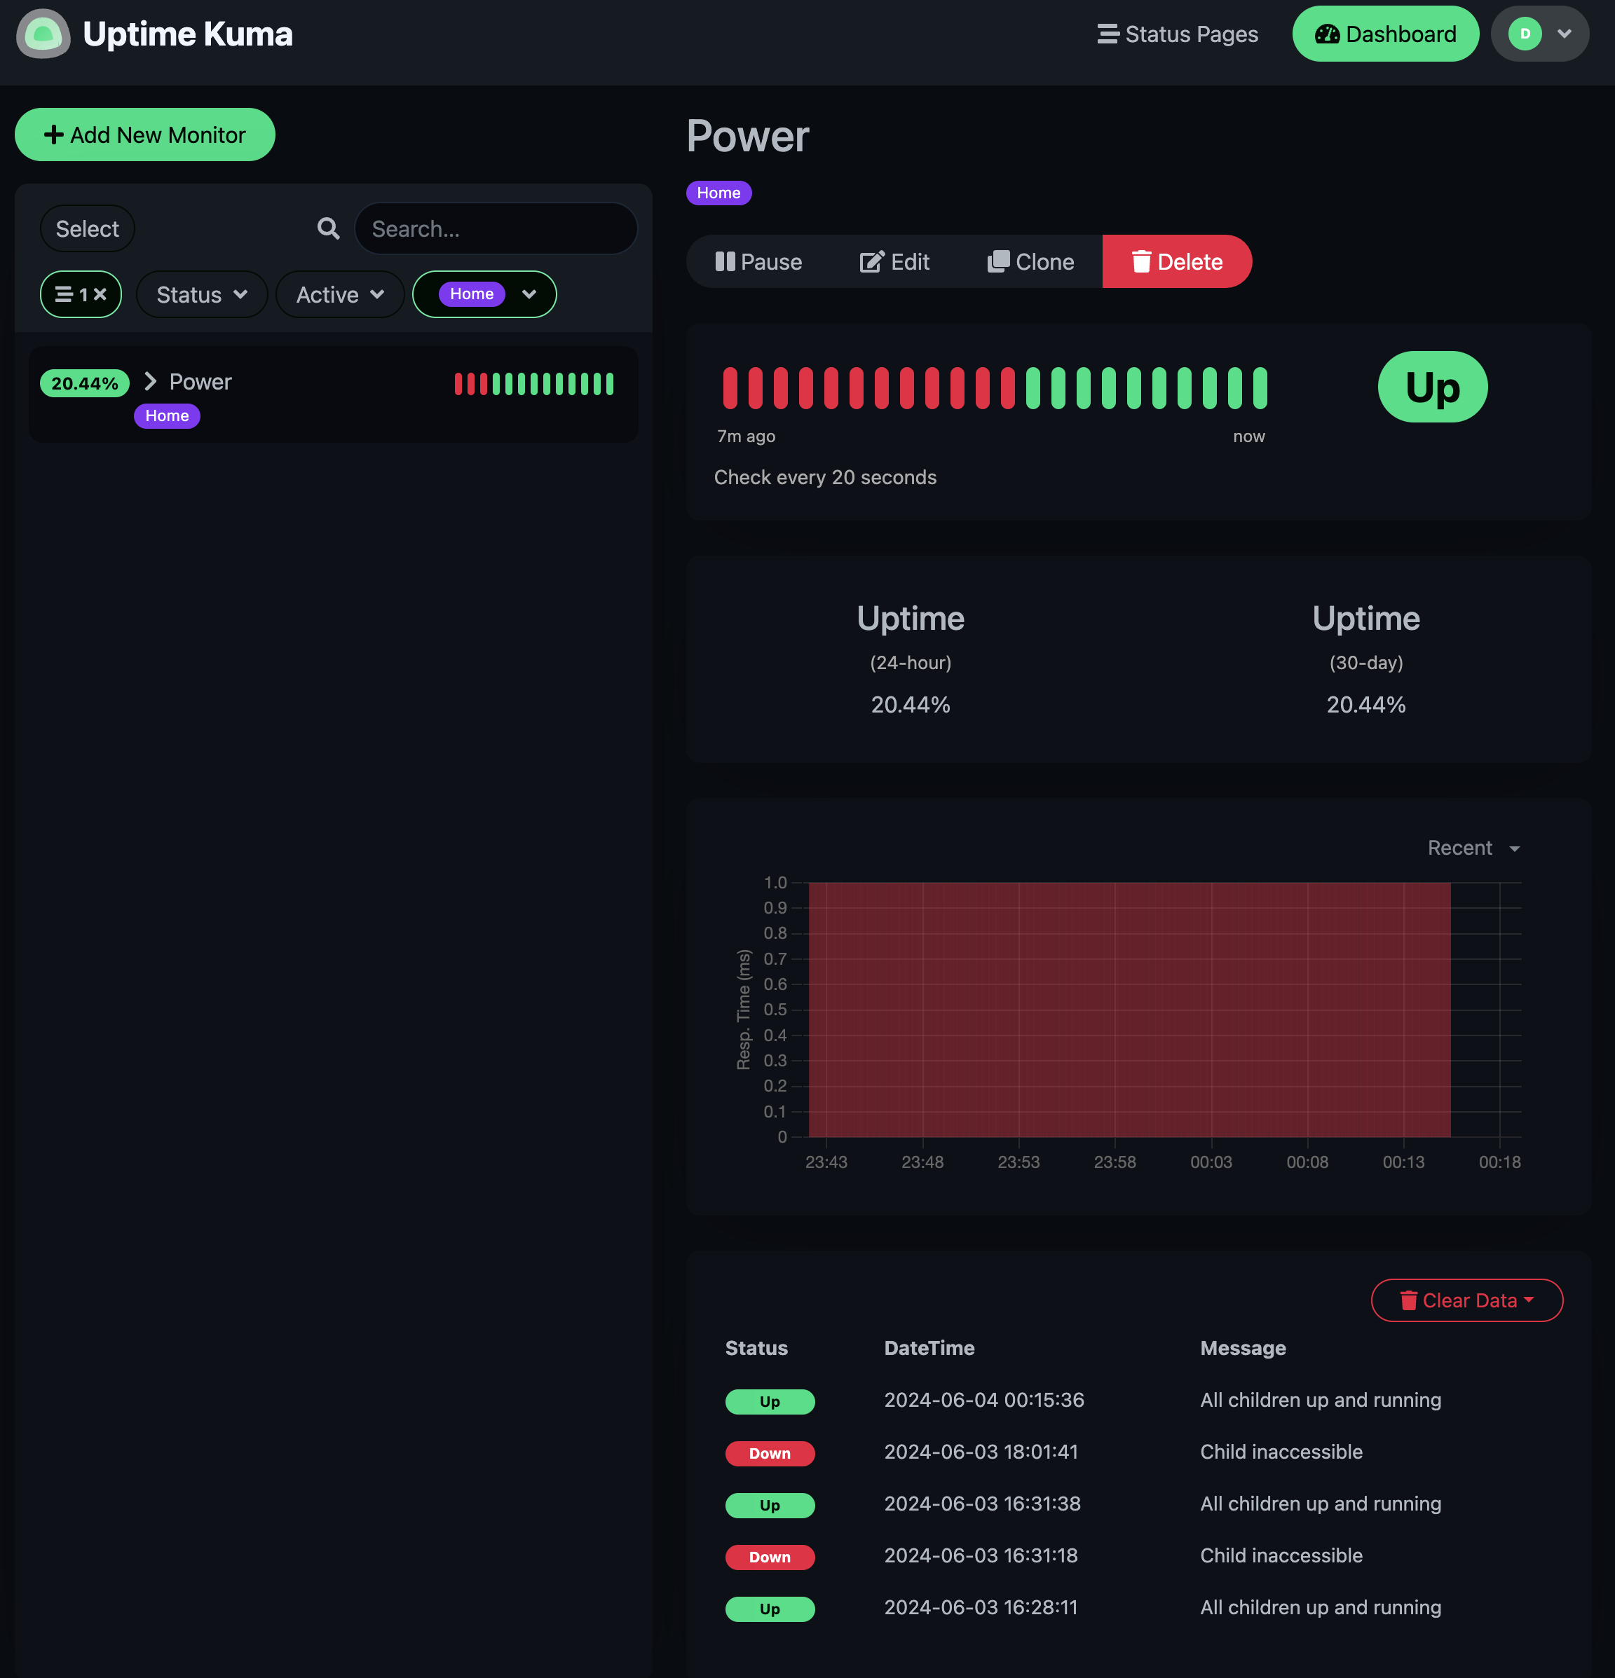
Task: Edit the Power monitor
Action: pyautogui.click(x=894, y=261)
